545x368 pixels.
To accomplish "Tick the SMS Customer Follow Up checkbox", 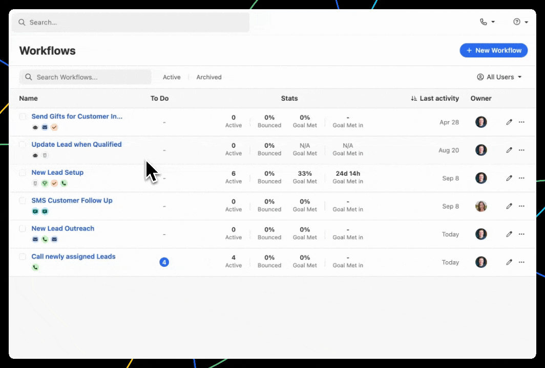I will click(x=23, y=200).
